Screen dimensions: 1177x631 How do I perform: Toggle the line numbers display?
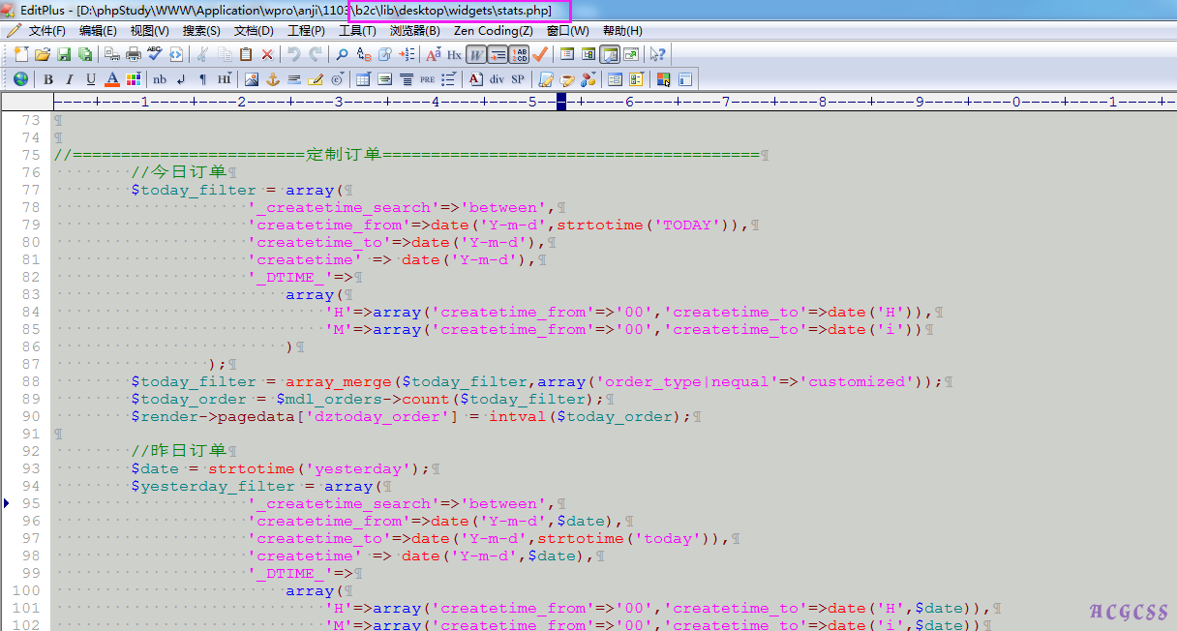(x=520, y=55)
